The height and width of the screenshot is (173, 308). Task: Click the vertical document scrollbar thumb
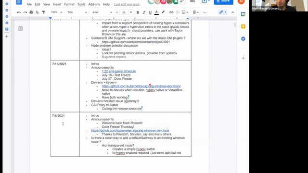tap(235, 25)
